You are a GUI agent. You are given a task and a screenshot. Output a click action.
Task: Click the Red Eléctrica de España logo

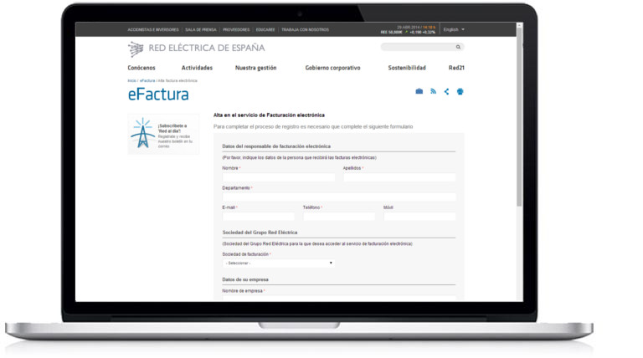click(x=196, y=49)
